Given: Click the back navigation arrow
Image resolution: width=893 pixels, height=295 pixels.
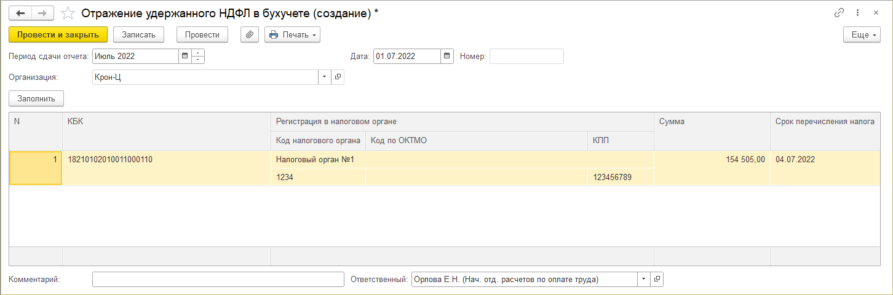Looking at the screenshot, I should pos(20,13).
